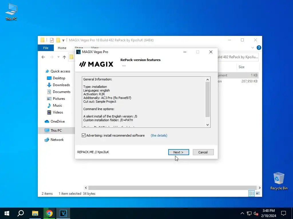Image resolution: width=293 pixels, height=219 pixels.
Task: Open This PC desktop icon
Action: coord(11,12)
